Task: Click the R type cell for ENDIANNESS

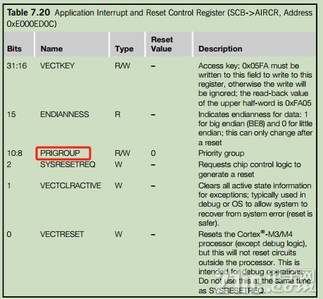Action: coord(118,114)
